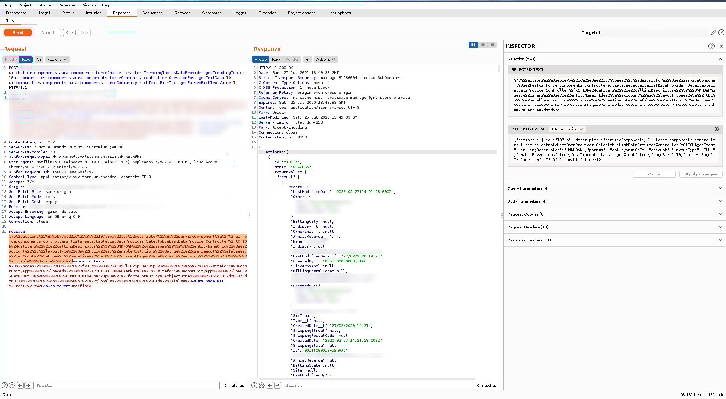Screen dimensions: 726x399
Task: Switch to the Logger tab
Action: (240, 13)
